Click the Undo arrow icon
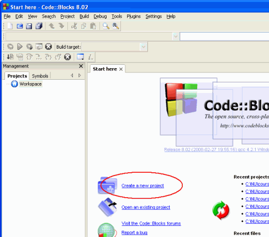 51,26
